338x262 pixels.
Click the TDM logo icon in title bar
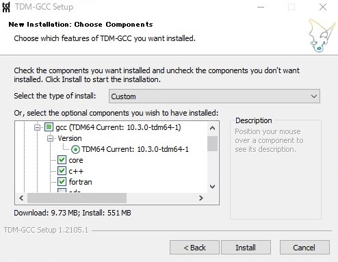point(6,7)
